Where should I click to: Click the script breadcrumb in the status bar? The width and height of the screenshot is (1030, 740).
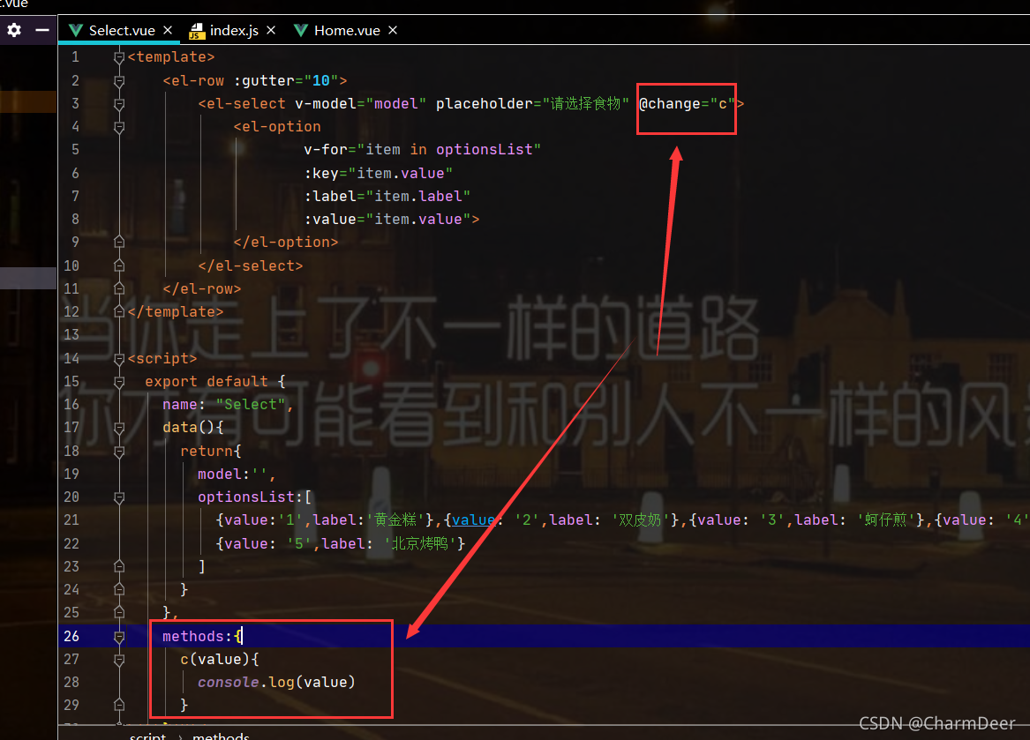click(x=147, y=736)
